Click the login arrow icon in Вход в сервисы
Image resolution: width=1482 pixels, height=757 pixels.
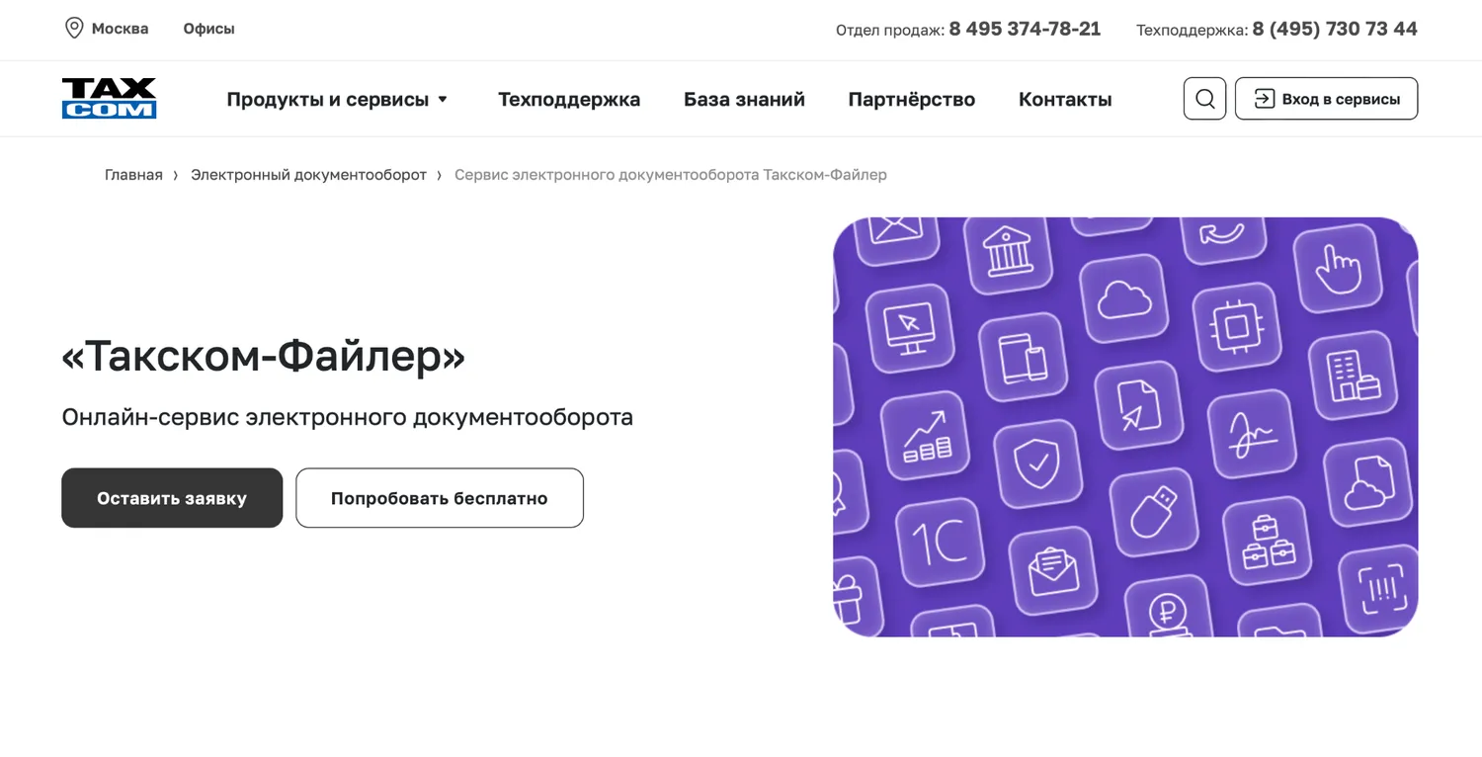[x=1264, y=99]
